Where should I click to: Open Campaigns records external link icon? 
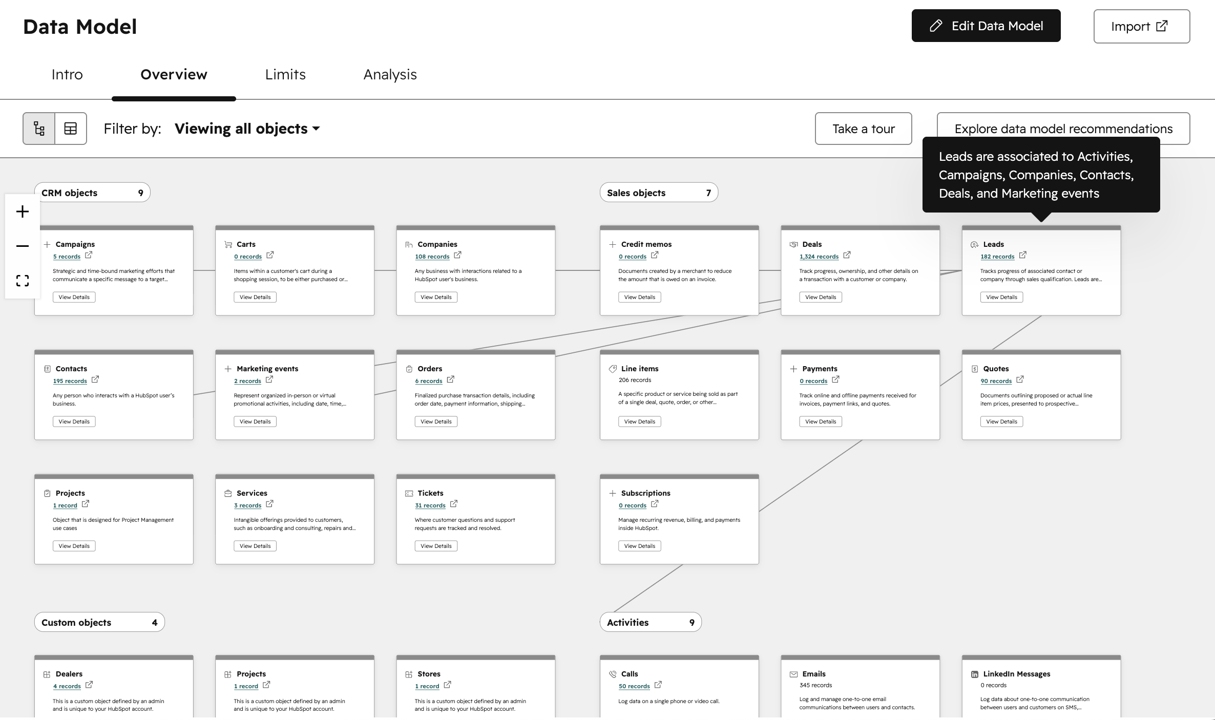[x=89, y=255]
